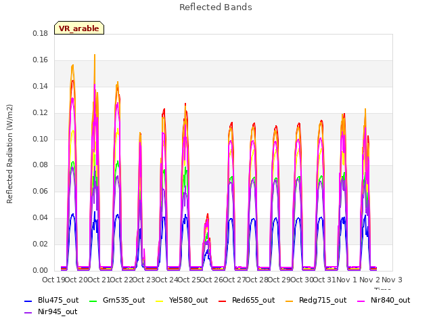
Task: Click the Blu475_out legend color marker
Action: tap(28, 301)
